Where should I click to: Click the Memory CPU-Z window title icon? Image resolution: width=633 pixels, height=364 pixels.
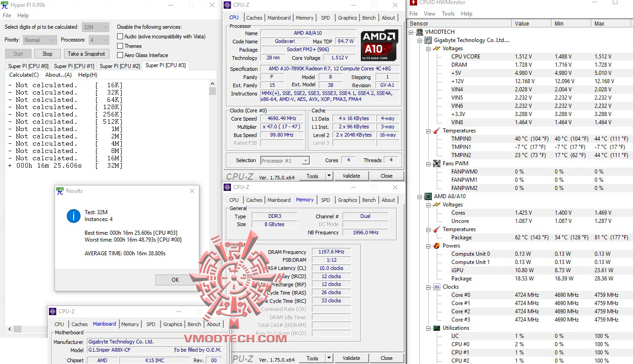pyautogui.click(x=228, y=187)
